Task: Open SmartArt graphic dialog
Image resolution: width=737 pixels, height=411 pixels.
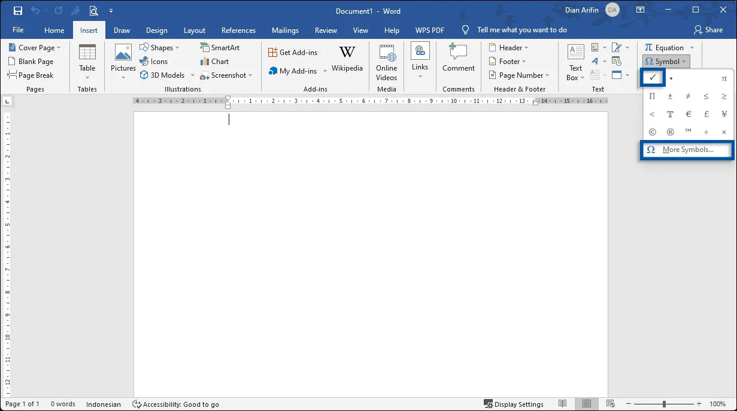Action: tap(220, 48)
